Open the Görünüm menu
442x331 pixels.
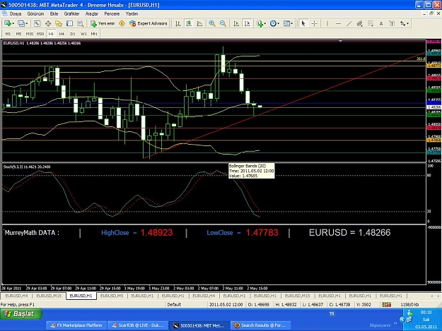pyautogui.click(x=35, y=14)
